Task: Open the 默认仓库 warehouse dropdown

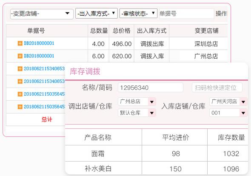Action: 137,113
